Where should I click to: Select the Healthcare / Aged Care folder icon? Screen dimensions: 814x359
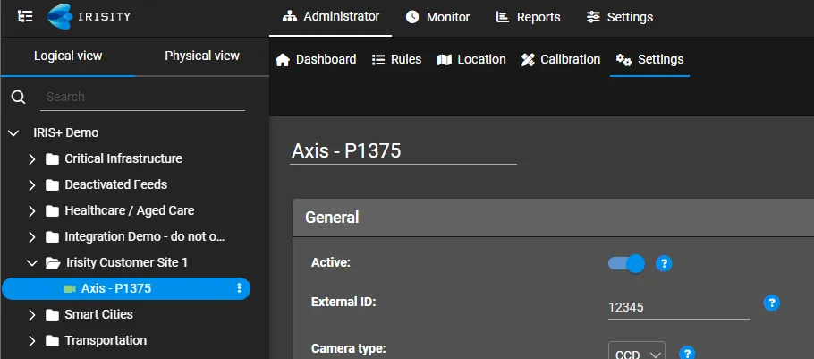[x=52, y=211]
